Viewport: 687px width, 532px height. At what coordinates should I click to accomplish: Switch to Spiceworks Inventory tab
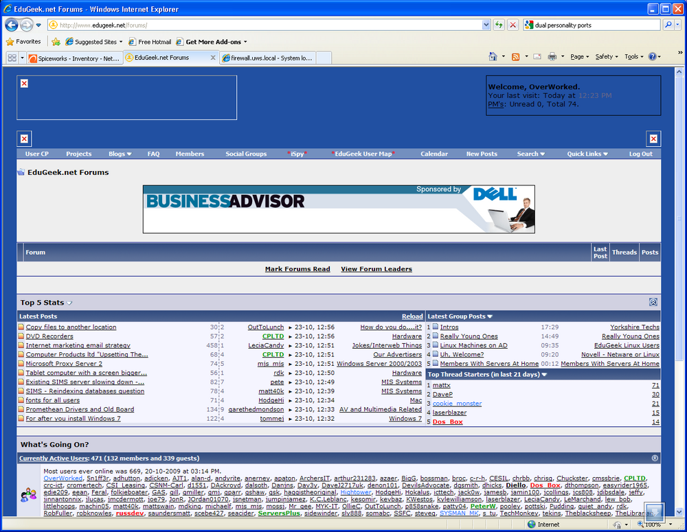point(74,58)
